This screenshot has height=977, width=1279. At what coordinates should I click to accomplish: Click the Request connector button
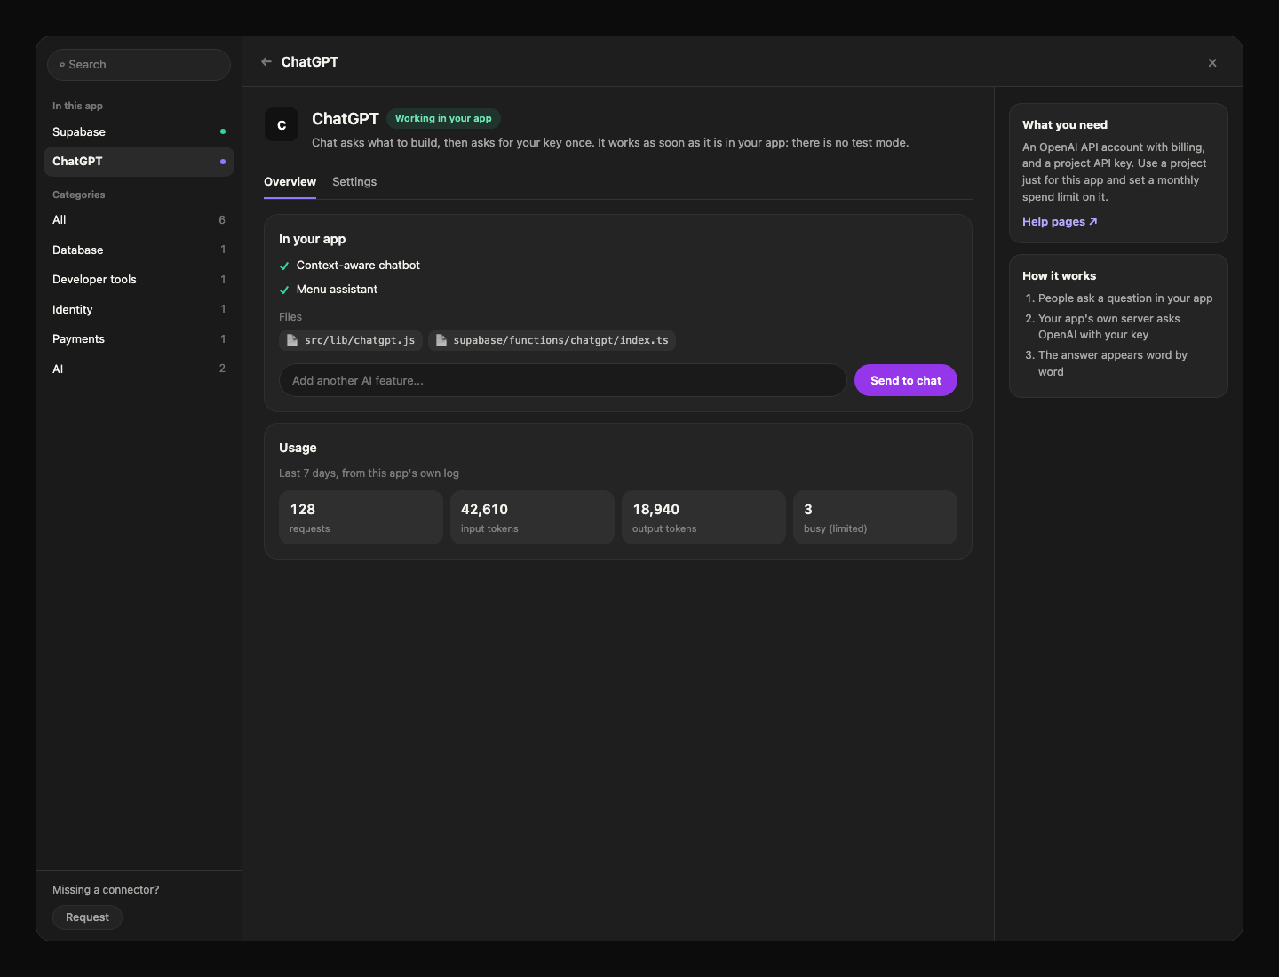point(87,917)
